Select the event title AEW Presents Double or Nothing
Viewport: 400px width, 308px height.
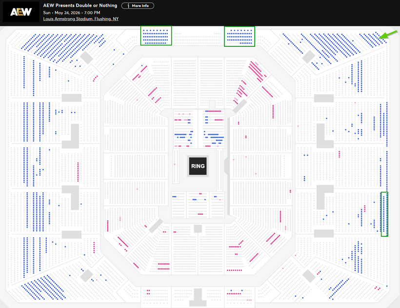80,5
